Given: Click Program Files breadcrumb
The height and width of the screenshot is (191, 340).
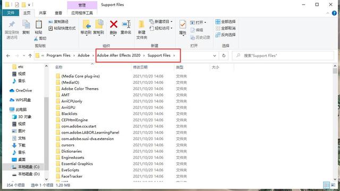Looking at the screenshot, I should point(58,55).
